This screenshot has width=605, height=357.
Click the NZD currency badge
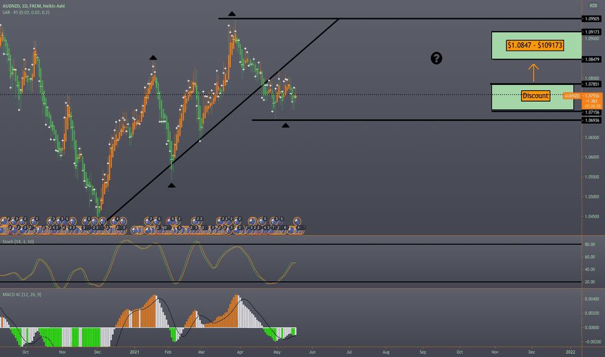[x=593, y=5]
